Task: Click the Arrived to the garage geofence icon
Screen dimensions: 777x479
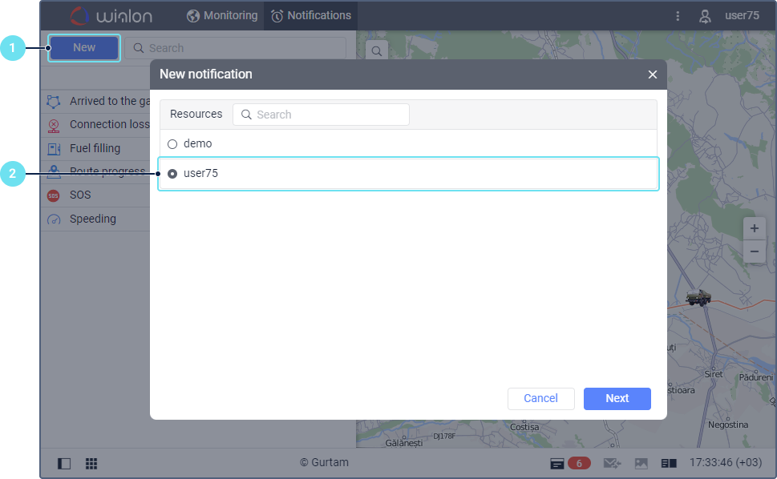Action: (54, 102)
